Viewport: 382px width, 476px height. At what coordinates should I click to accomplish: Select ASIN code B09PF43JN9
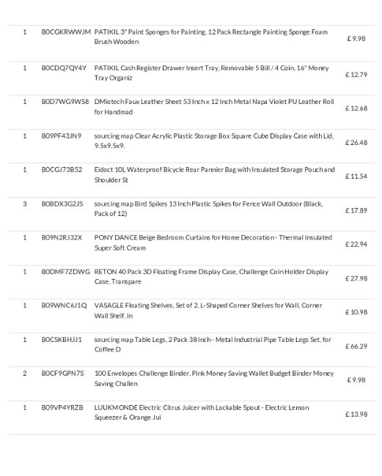(x=62, y=136)
